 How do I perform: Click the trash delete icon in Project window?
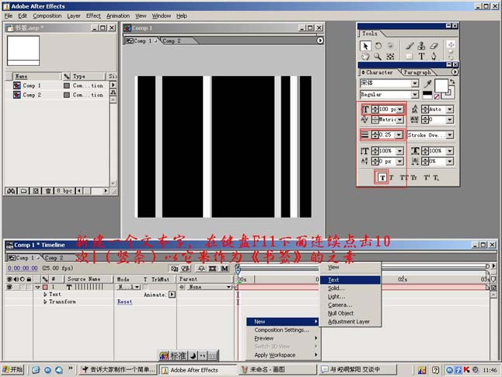[x=47, y=191]
